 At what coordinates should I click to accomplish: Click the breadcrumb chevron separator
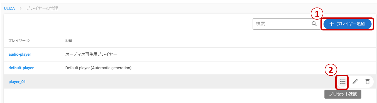[x=21, y=8]
